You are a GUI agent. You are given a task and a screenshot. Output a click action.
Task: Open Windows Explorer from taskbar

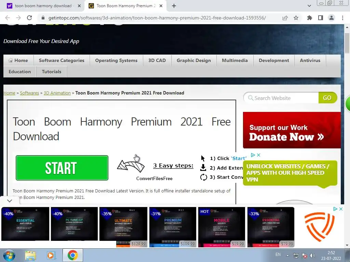coord(30,256)
